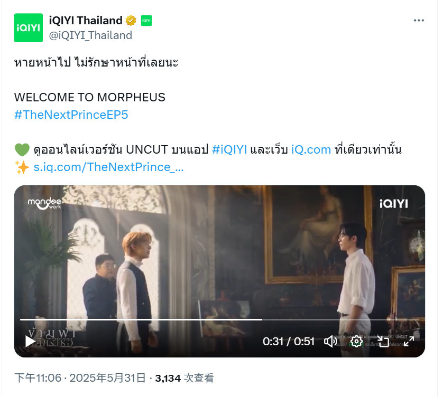Open the #iQIYI hashtag
This screenshot has height=397, width=443.
[x=229, y=149]
